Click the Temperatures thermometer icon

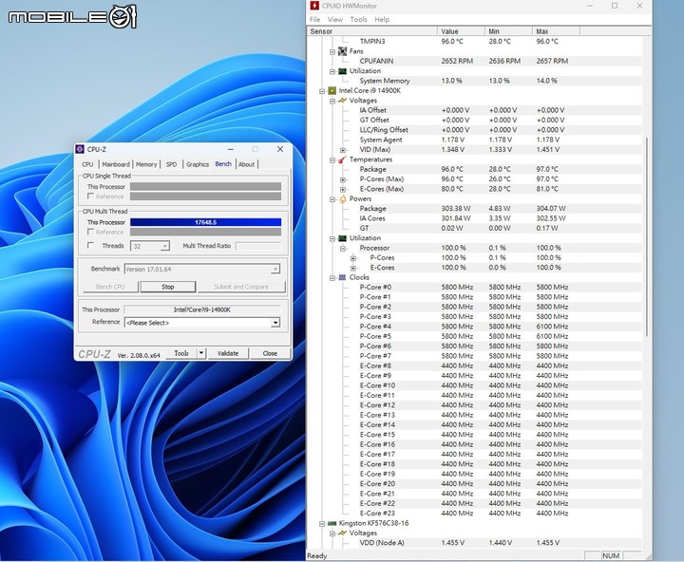pyautogui.click(x=342, y=159)
